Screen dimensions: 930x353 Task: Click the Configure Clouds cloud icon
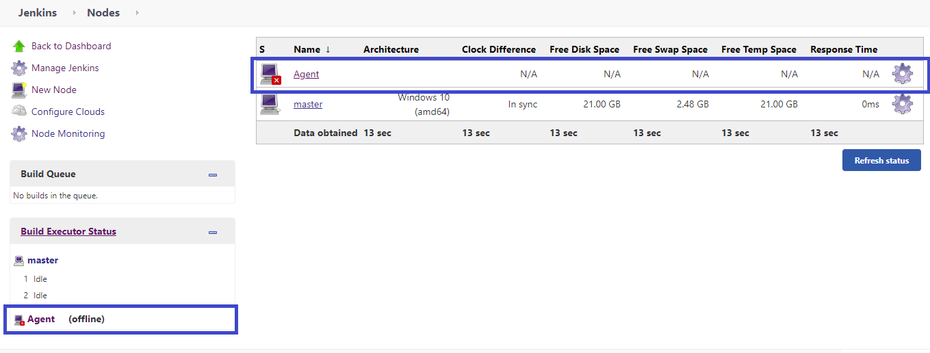pos(19,112)
